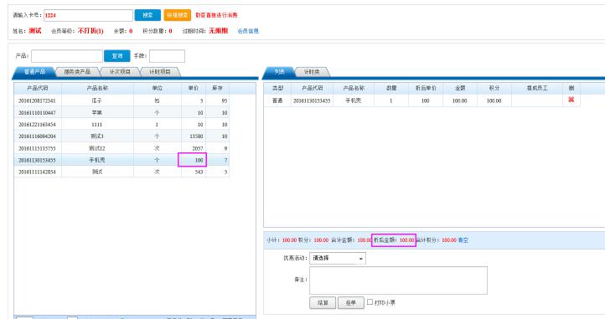Focus the card number input containing 1224
This screenshot has height=319, width=605.
[x=88, y=15]
